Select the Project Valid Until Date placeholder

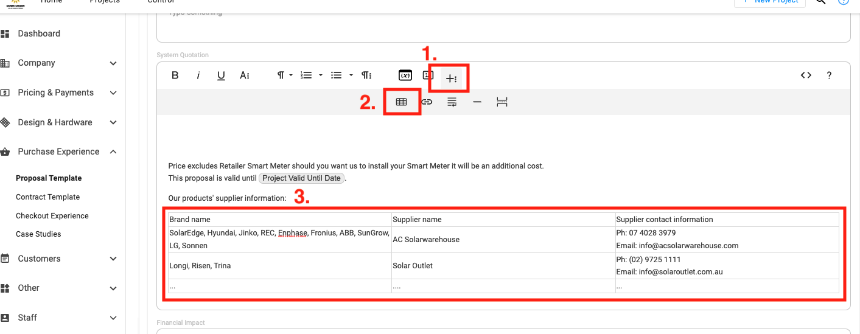click(302, 178)
